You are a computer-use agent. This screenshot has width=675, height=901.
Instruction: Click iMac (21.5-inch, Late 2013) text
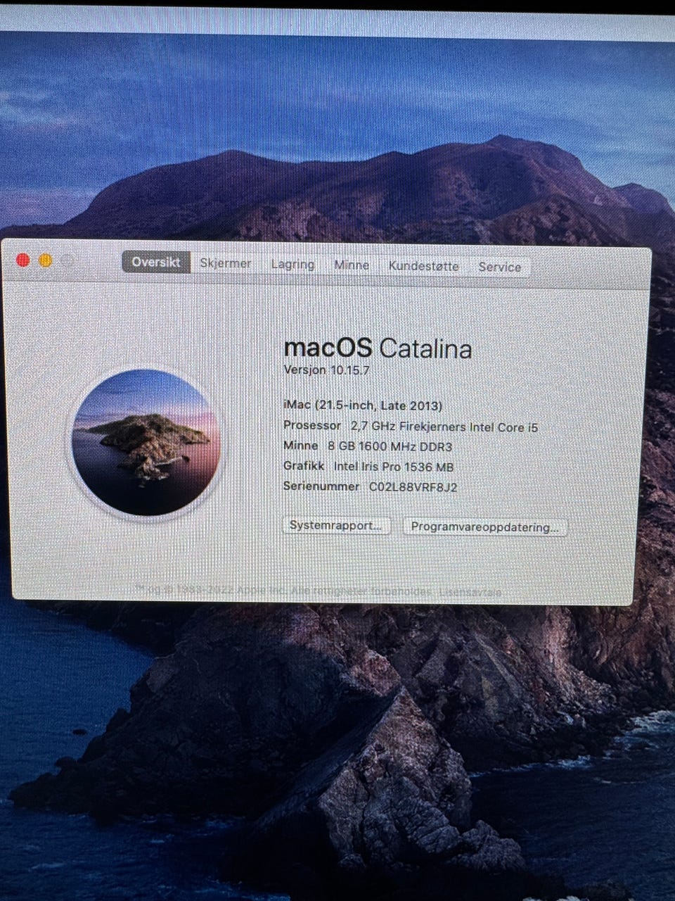pos(363,405)
